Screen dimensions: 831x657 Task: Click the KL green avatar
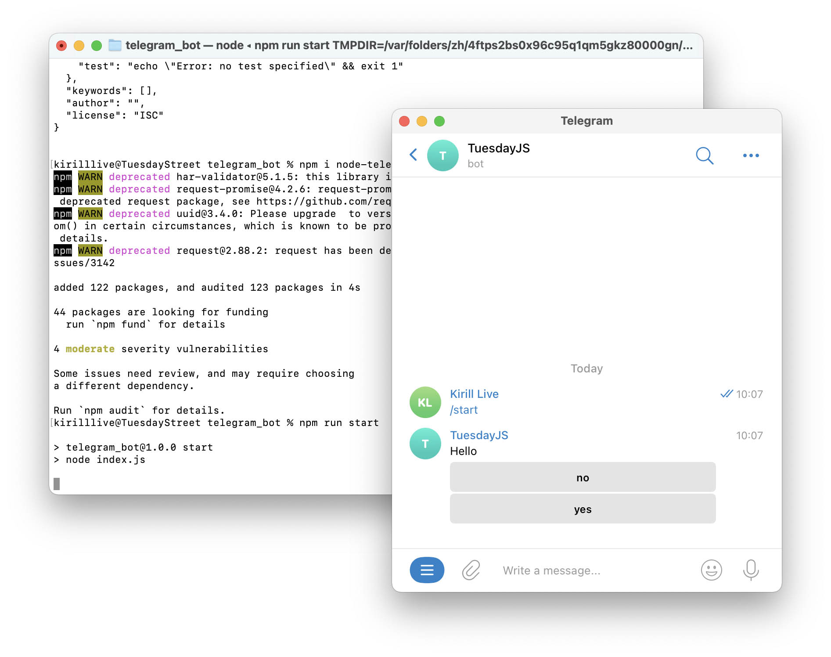(425, 402)
